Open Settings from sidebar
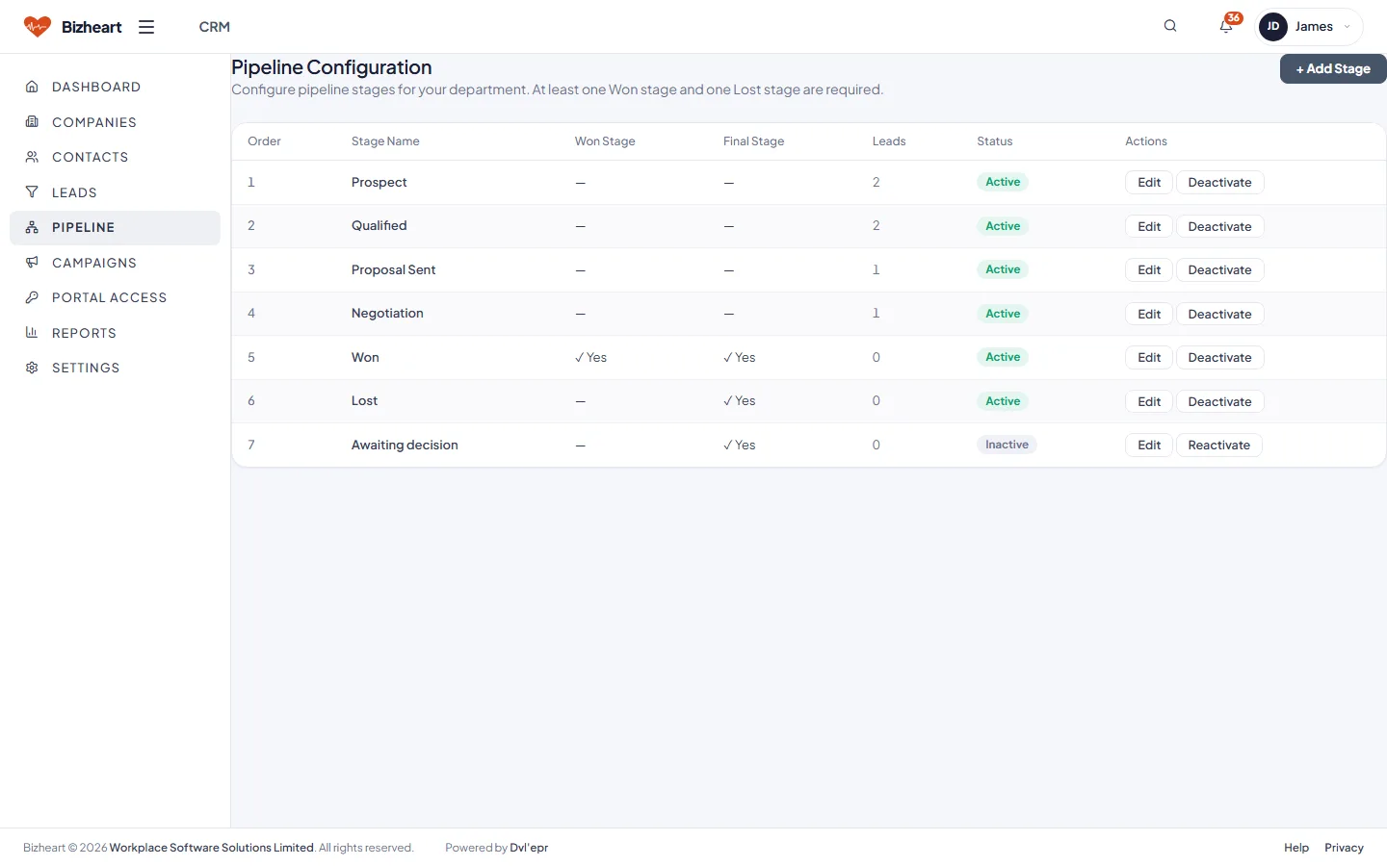Screen dimensions: 1387x866 (115, 368)
